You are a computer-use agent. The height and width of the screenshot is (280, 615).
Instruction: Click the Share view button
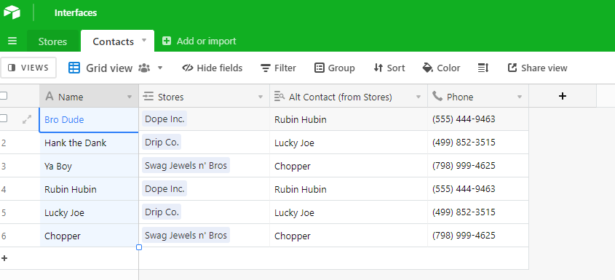(537, 68)
